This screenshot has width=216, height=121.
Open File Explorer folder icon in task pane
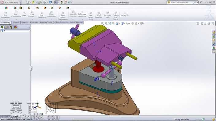pyautogui.click(x=214, y=40)
